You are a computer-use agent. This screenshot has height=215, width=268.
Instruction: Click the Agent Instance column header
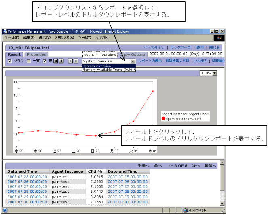point(68,172)
